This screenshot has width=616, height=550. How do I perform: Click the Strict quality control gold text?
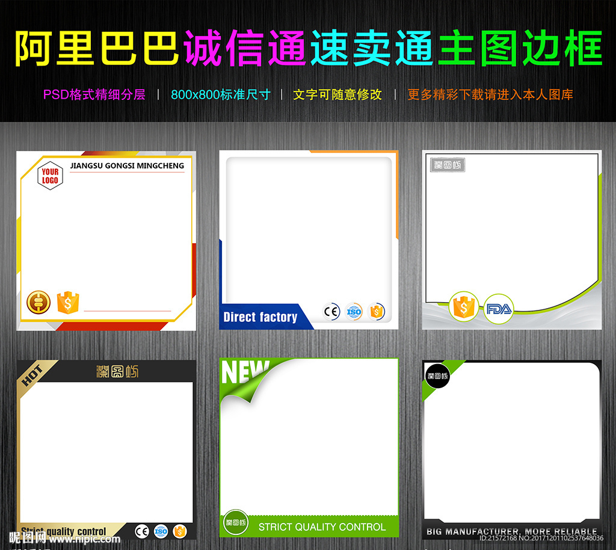pos(63,531)
